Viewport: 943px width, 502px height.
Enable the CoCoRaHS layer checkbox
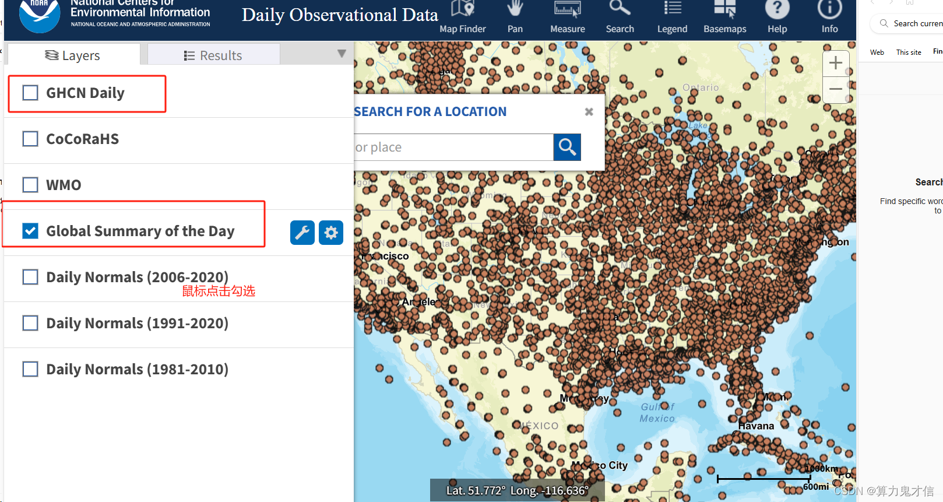pyautogui.click(x=30, y=139)
